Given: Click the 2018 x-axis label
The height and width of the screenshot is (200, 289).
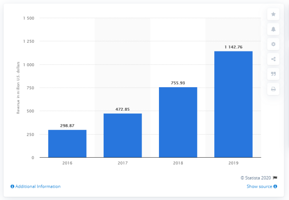Looking at the screenshot, I should (x=178, y=163).
